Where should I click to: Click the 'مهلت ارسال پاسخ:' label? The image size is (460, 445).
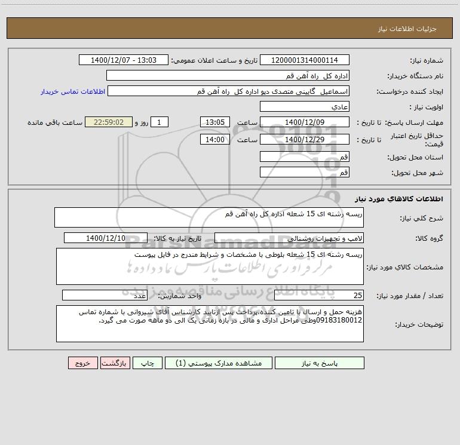point(414,122)
